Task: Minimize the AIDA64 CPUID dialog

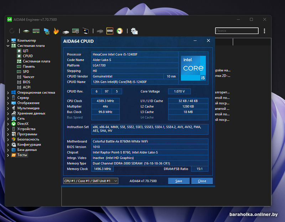Action: (x=195, y=41)
